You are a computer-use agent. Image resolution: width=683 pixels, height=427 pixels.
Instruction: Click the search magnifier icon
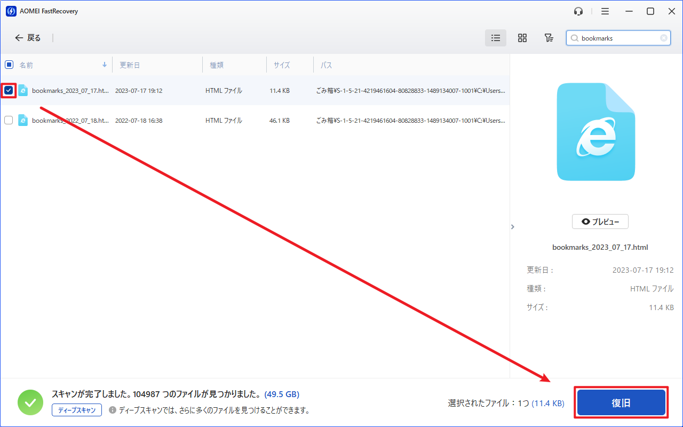575,38
